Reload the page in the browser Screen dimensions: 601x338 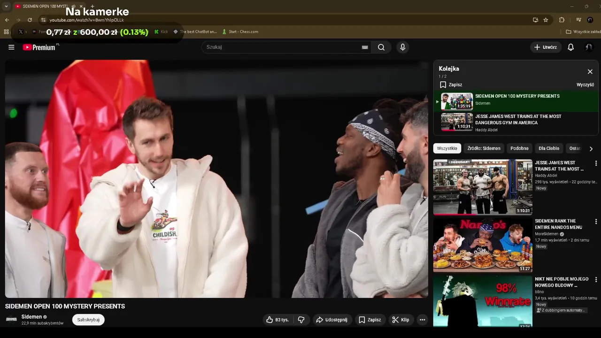click(30, 20)
